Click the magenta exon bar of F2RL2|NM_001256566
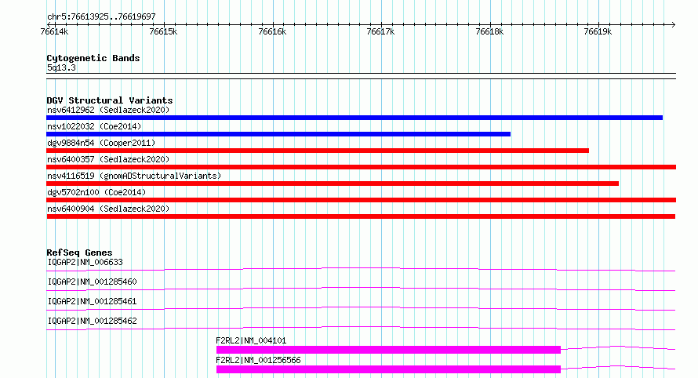This screenshot has width=698, height=378. 388,369
